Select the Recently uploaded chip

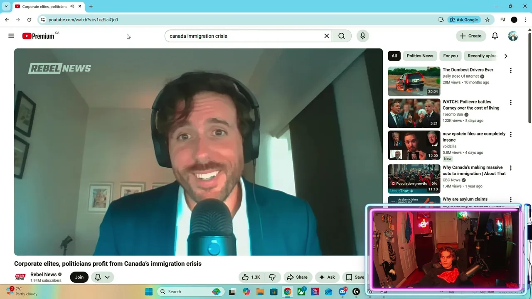[x=481, y=56]
